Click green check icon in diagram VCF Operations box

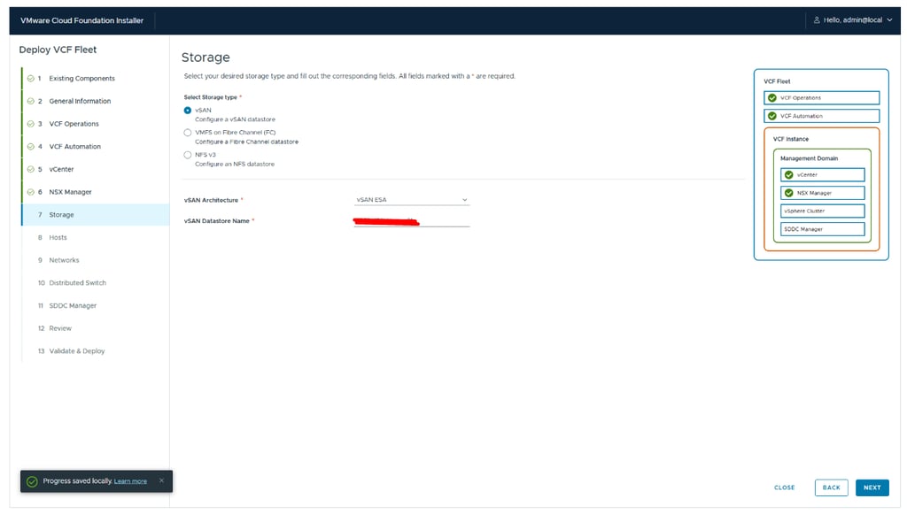click(772, 98)
